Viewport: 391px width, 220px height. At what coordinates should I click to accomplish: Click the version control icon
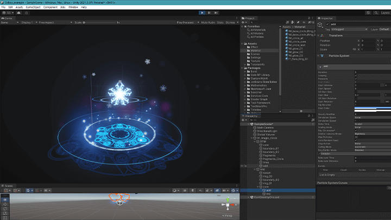[27, 12]
